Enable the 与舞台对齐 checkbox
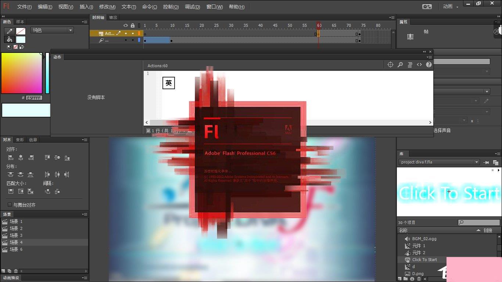The height and width of the screenshot is (282, 502). click(10, 205)
